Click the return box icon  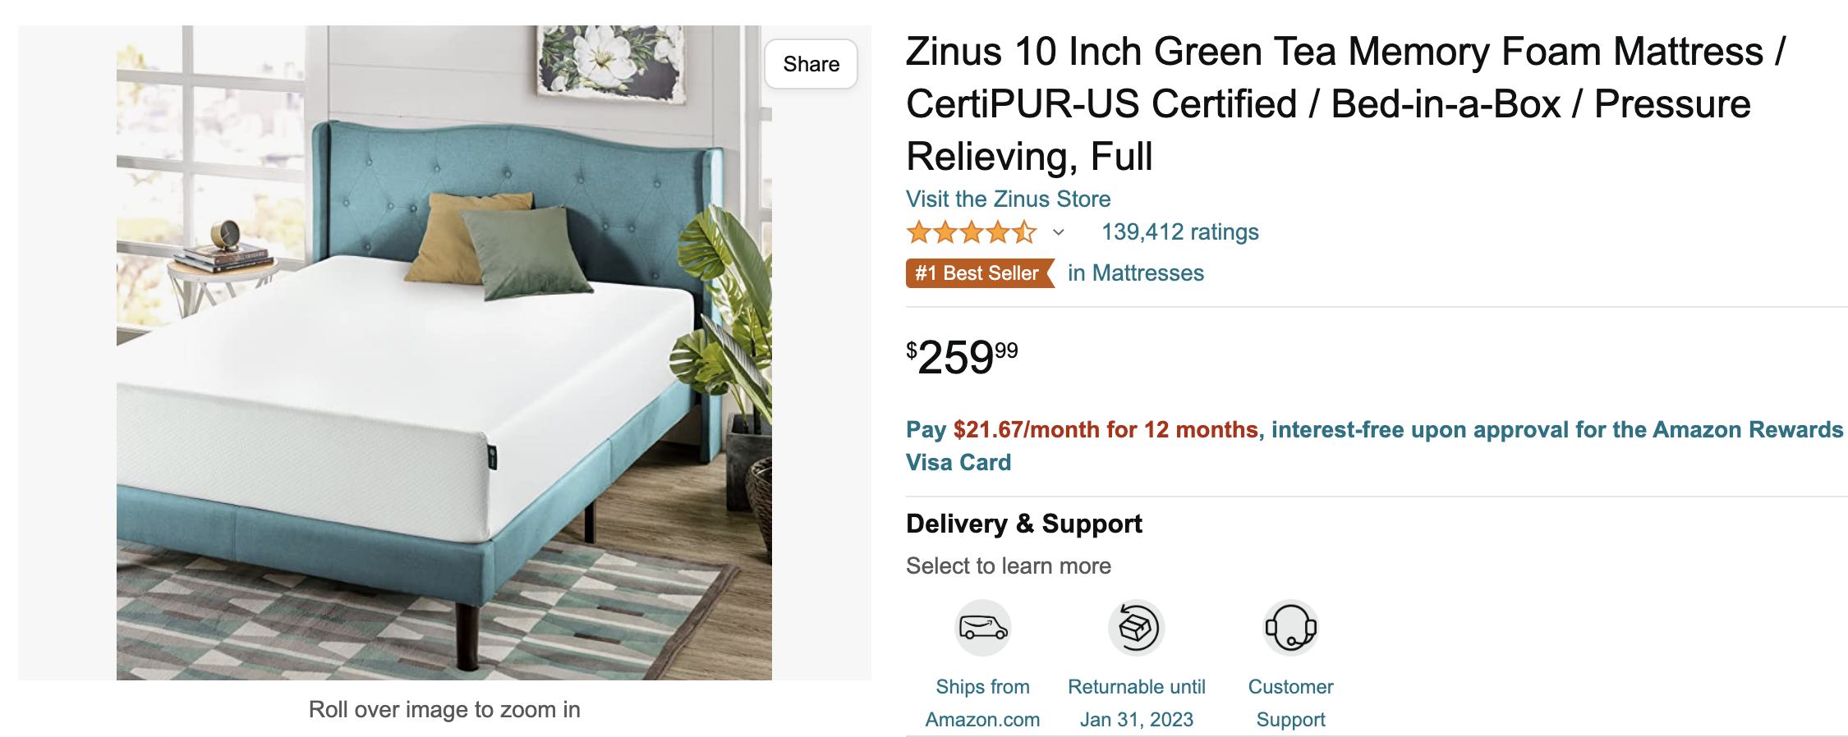click(1137, 629)
